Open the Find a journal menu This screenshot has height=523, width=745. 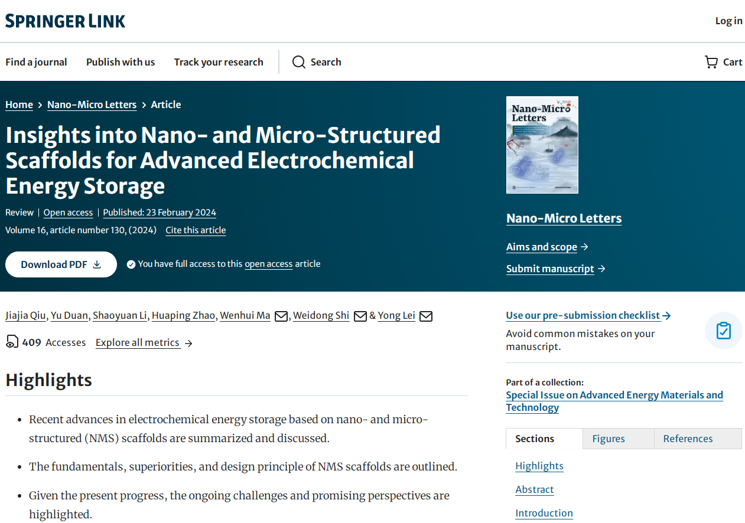(x=36, y=62)
